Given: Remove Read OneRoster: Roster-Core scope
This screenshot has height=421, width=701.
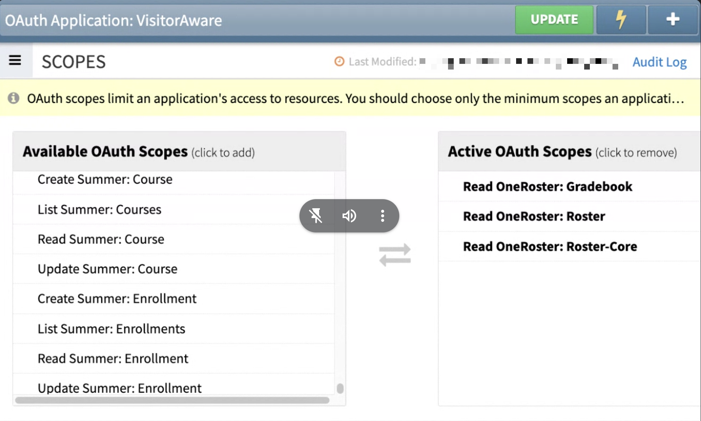Looking at the screenshot, I should tap(569, 246).
